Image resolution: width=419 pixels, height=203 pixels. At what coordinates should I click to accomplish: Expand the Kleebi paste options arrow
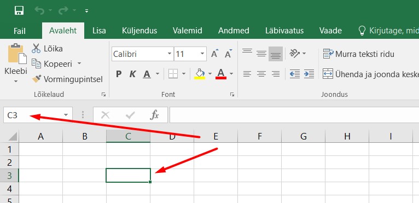tap(16, 81)
